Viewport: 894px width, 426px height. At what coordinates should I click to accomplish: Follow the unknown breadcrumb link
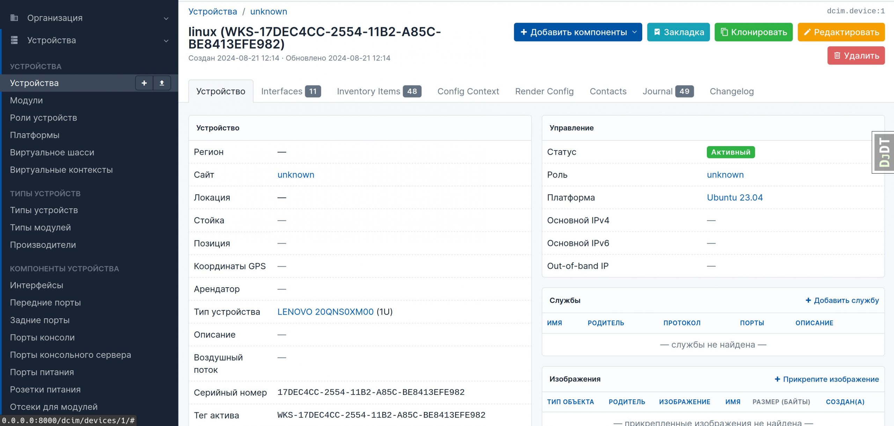pos(269,12)
